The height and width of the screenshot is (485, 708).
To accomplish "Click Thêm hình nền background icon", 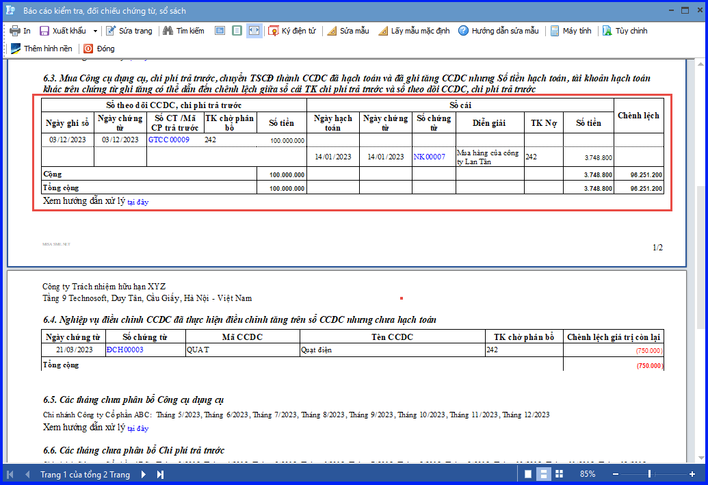I will click(16, 49).
